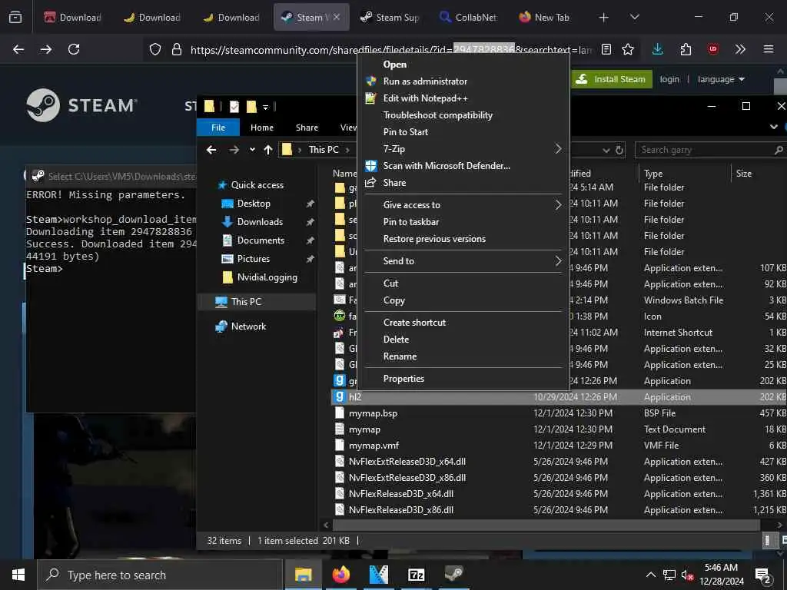The width and height of the screenshot is (787, 590).
Task: Open Explorer recent locations dropdown
Action: click(x=252, y=150)
